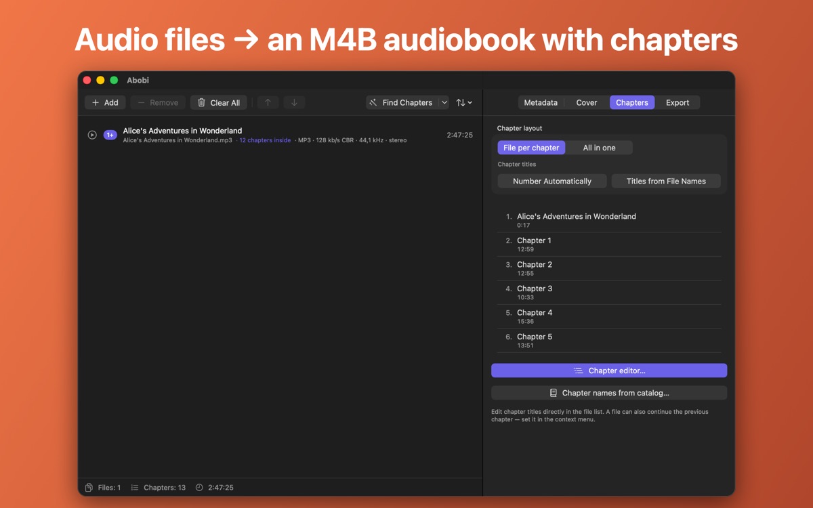Switch to the Metadata tab

pyautogui.click(x=541, y=102)
